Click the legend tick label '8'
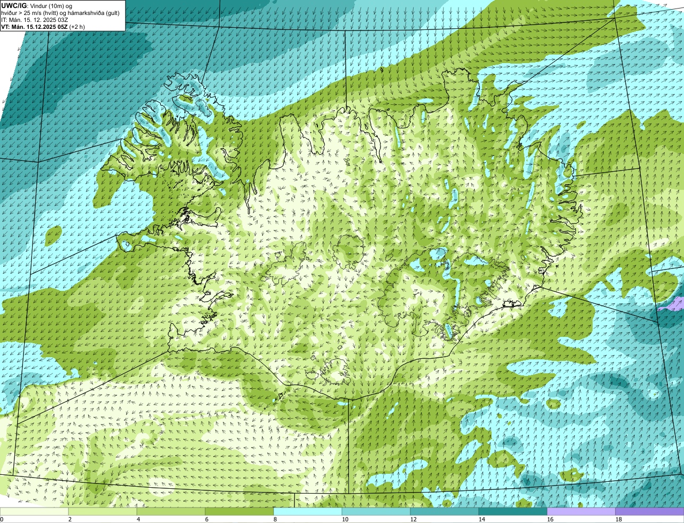The width and height of the screenshot is (684, 523). [275, 519]
